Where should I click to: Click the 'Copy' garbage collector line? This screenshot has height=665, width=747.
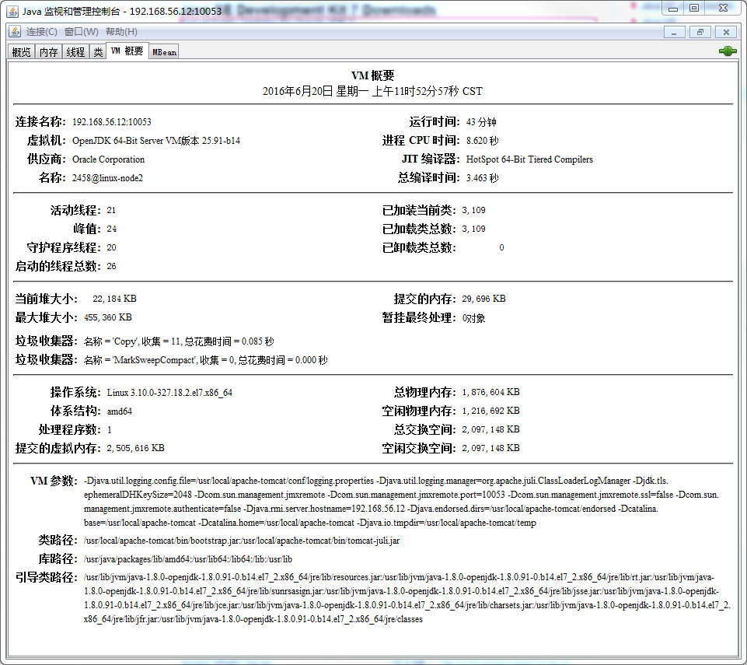pos(179,341)
